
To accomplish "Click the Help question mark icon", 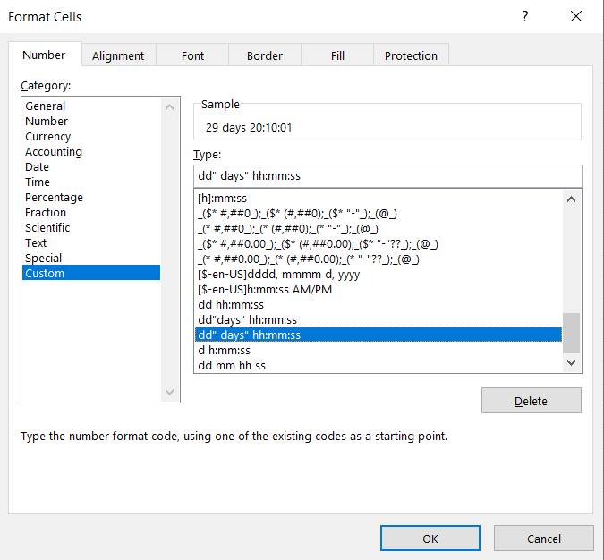I will pos(525,16).
